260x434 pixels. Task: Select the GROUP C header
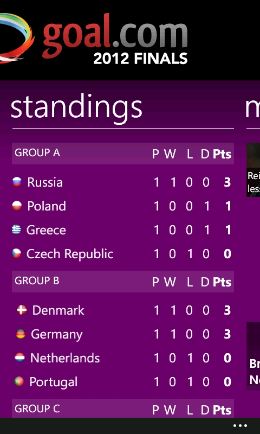tap(123, 409)
